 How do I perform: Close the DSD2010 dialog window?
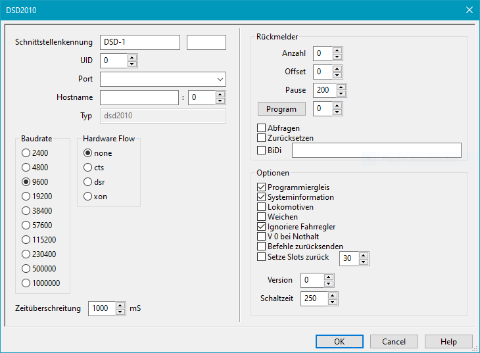pyautogui.click(x=469, y=10)
